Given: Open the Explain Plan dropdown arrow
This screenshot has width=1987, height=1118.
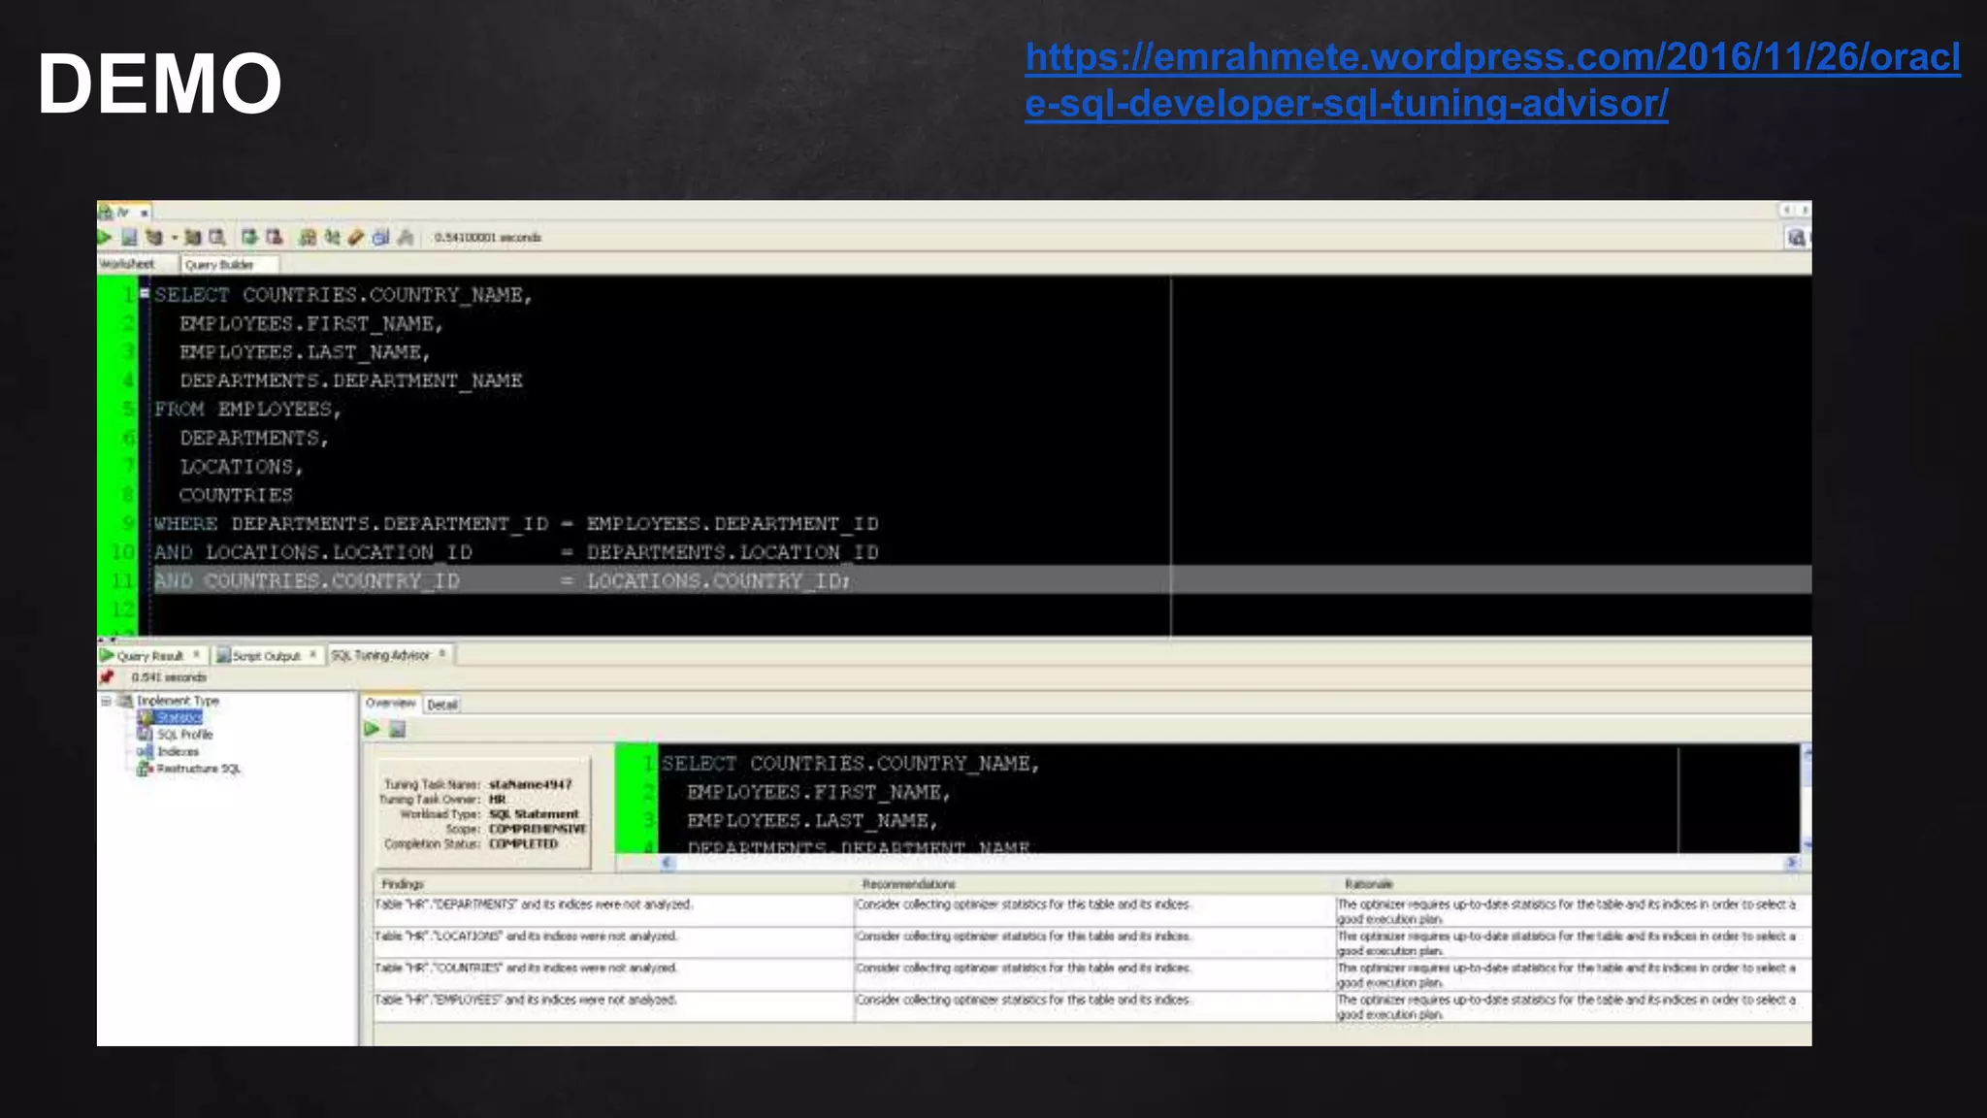Looking at the screenshot, I should click(x=174, y=237).
